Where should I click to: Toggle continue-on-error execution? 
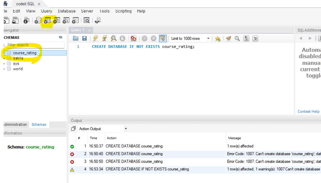coord(134,39)
